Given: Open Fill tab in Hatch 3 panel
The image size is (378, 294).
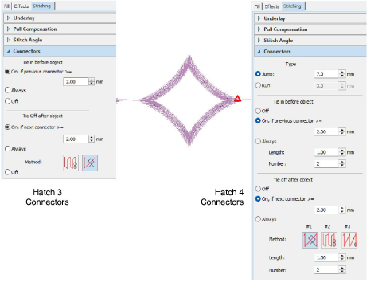Looking at the screenshot, I should pyautogui.click(x=6, y=6).
